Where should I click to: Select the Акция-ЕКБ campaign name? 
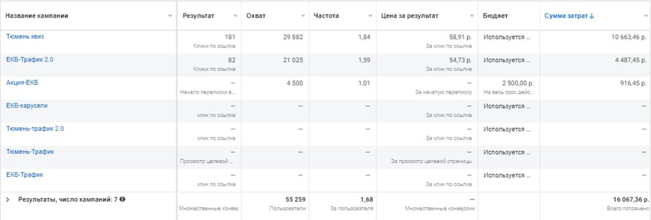tap(22, 82)
